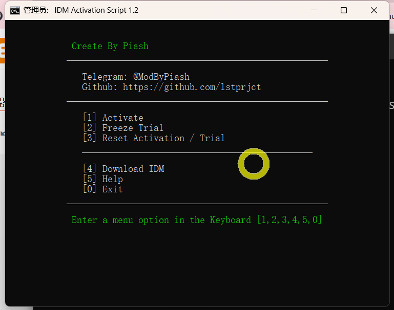Close the IDM Activation Script window
The width and height of the screenshot is (394, 310).
pos(374,10)
